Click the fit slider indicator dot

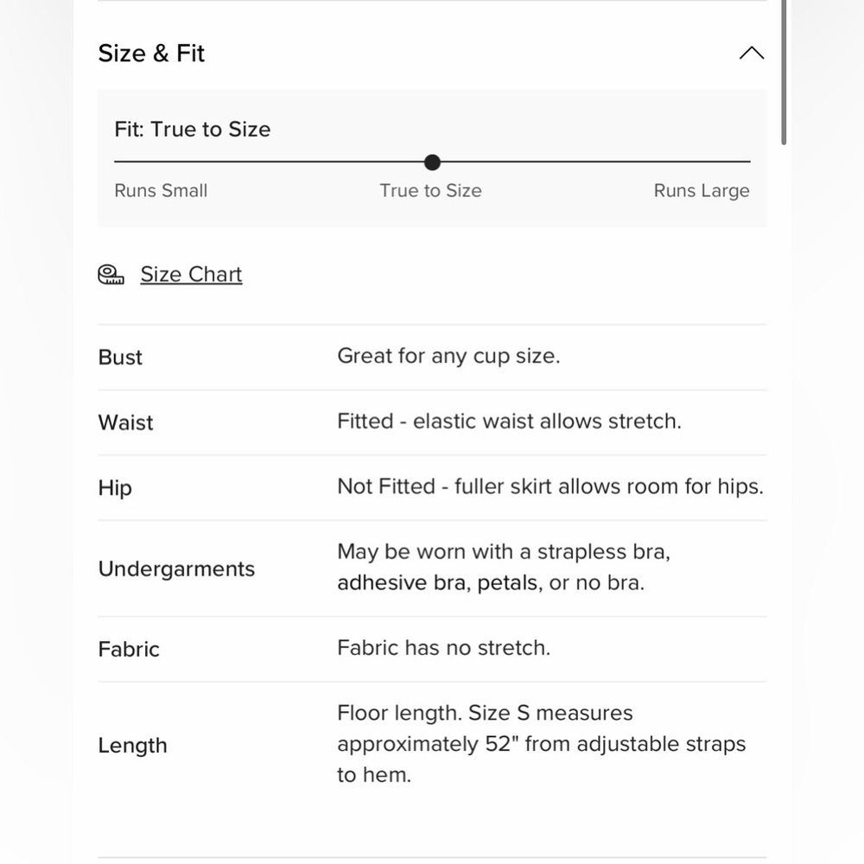[x=433, y=162]
